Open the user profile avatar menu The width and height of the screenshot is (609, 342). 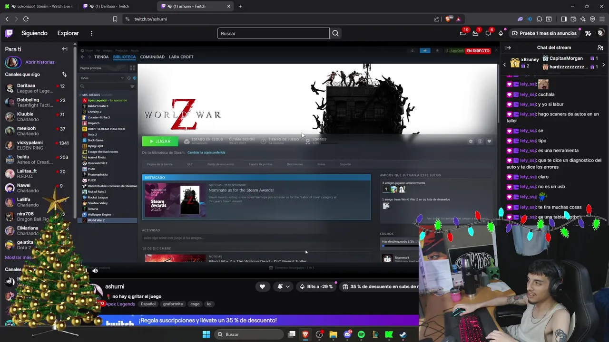(x=600, y=33)
